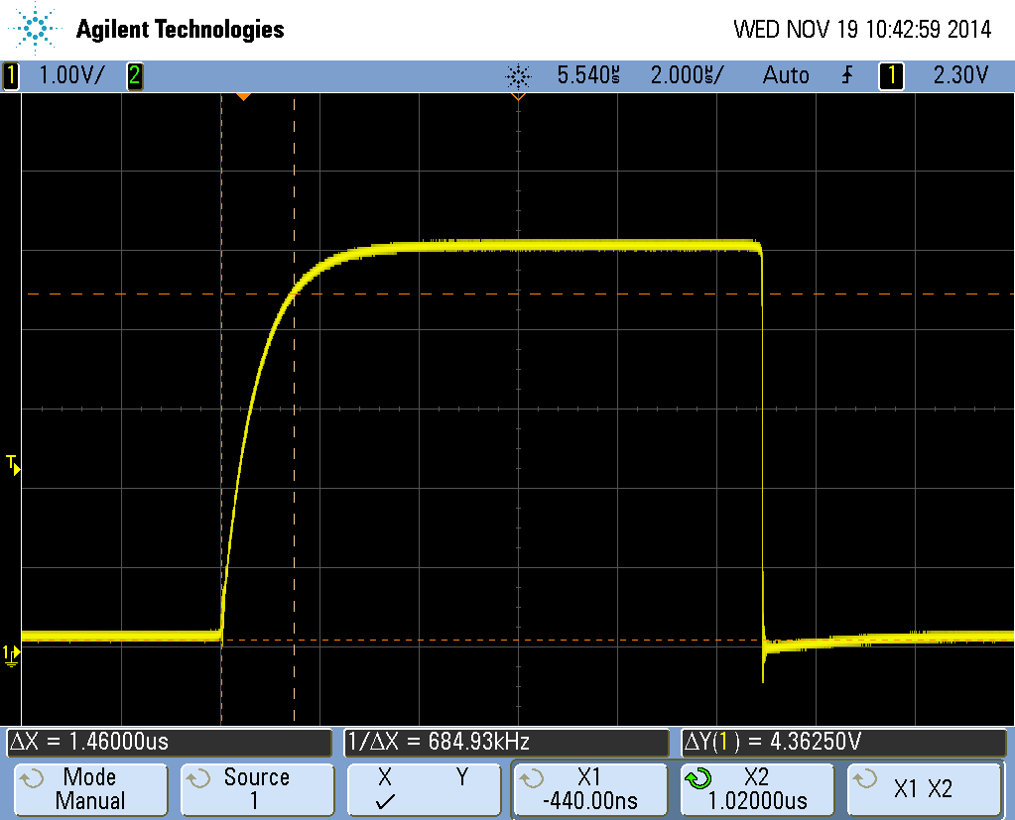Click the channel 1 ground level marker

[11, 653]
